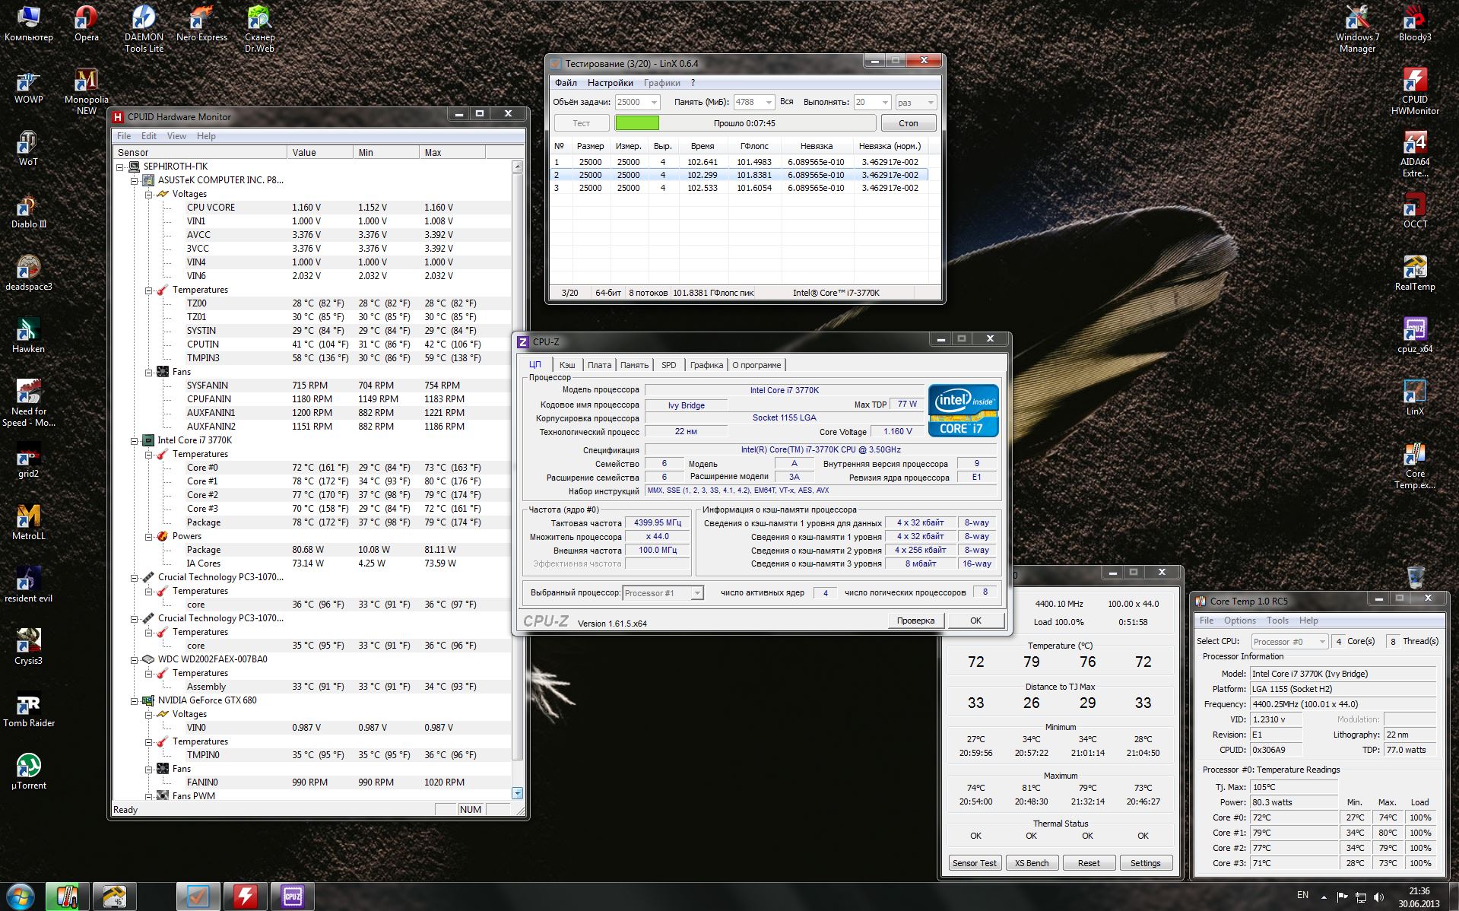1459x911 pixels.
Task: Launch Diablo III desktop shortcut
Action: click(28, 211)
